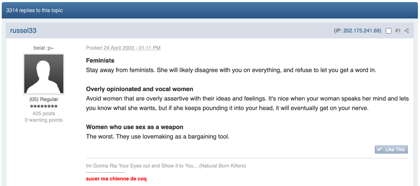The image size is (420, 186).
Task: Click the row of rank pip dots
Action: (x=44, y=106)
